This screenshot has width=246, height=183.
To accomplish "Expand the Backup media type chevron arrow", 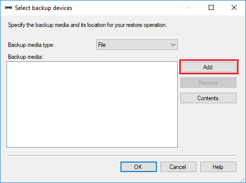I will (173, 45).
